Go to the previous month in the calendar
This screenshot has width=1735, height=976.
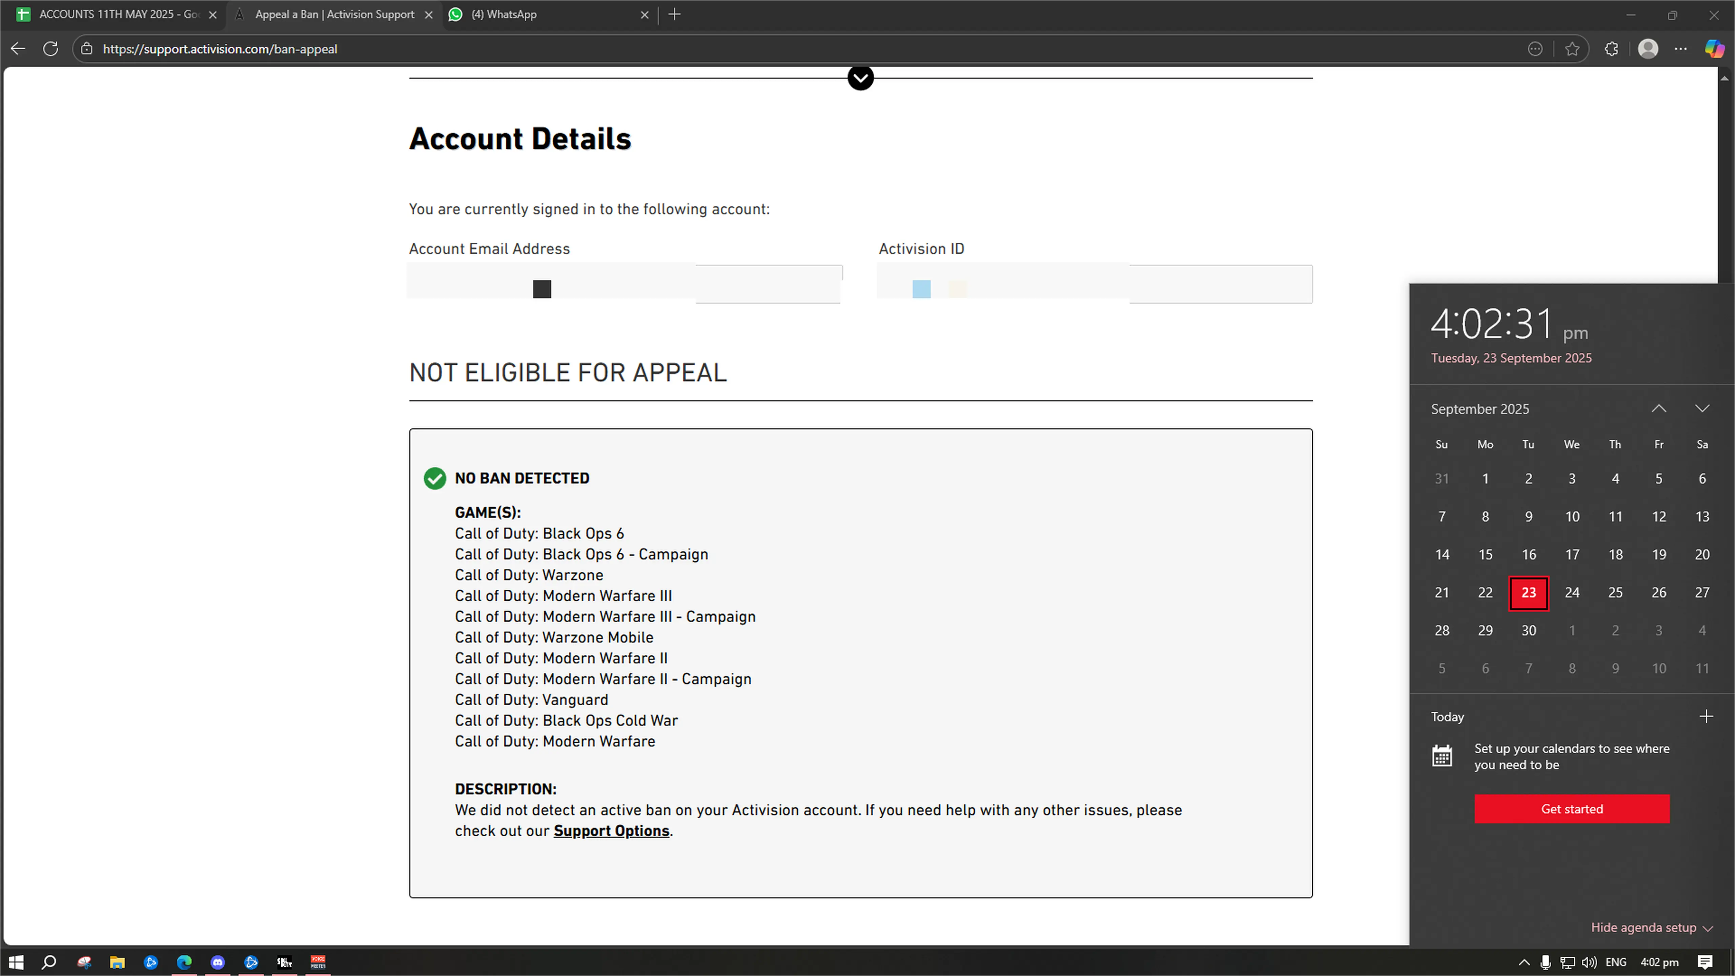point(1659,409)
